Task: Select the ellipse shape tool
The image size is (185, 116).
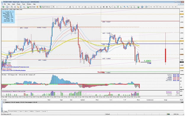Action: point(107,7)
